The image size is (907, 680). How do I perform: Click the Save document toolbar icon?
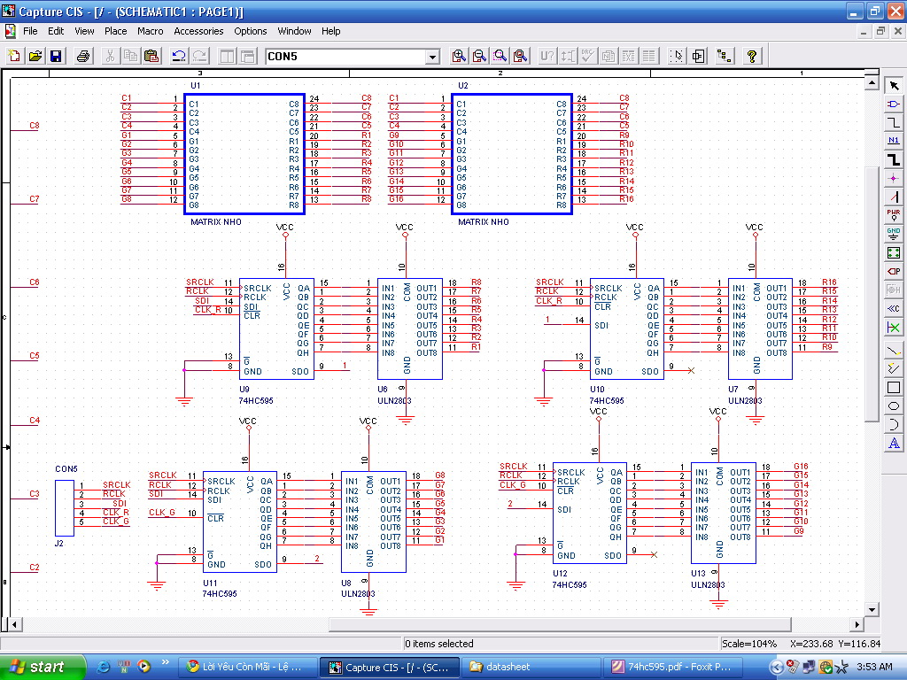click(56, 57)
